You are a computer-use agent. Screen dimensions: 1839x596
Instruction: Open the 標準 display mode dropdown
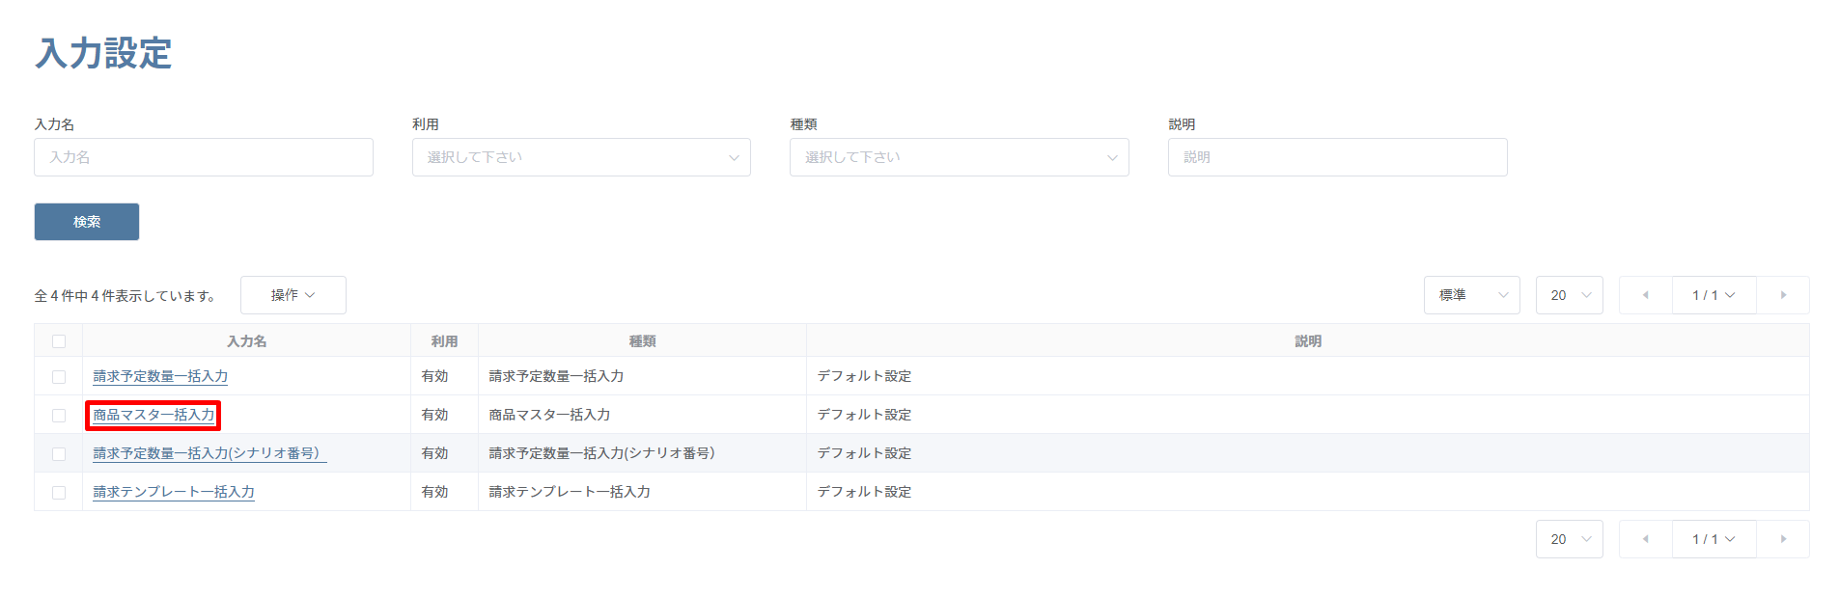click(1472, 295)
